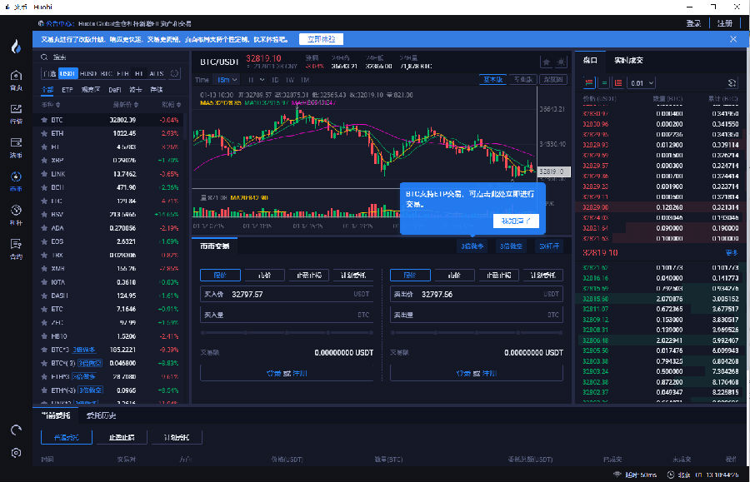Sort list by latest price column
Viewport: 750px width, 482px height.
(126, 105)
